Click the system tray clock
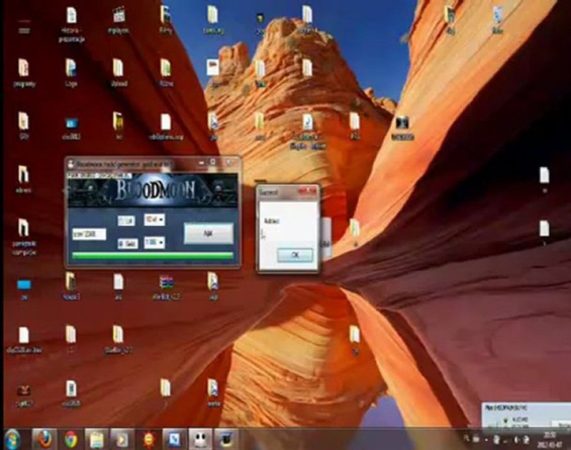The height and width of the screenshot is (450, 571). tap(549, 439)
